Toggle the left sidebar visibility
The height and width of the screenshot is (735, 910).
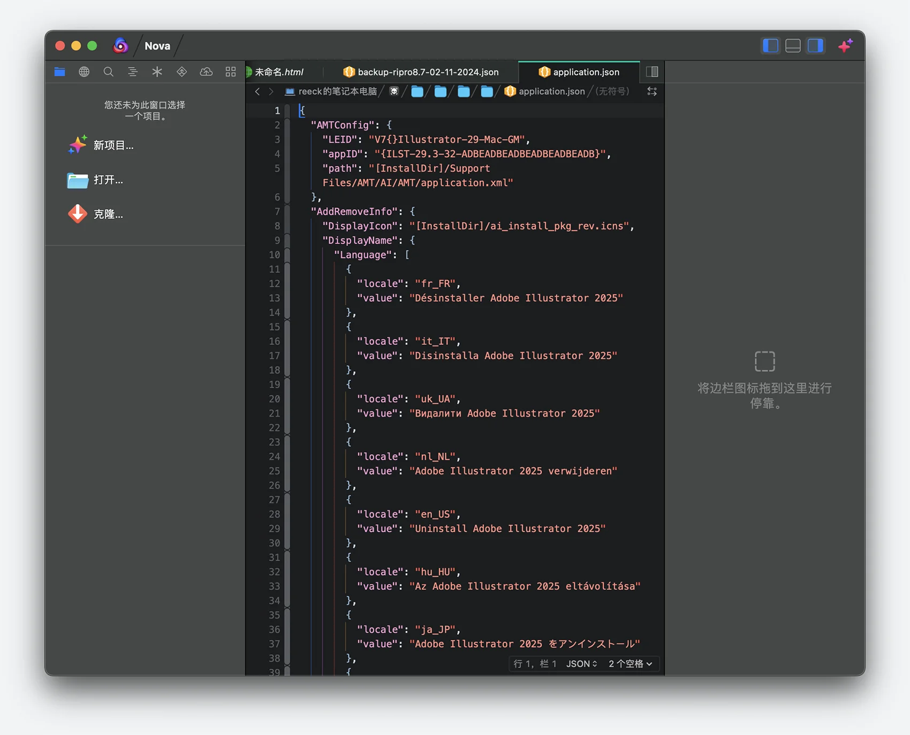[770, 45]
